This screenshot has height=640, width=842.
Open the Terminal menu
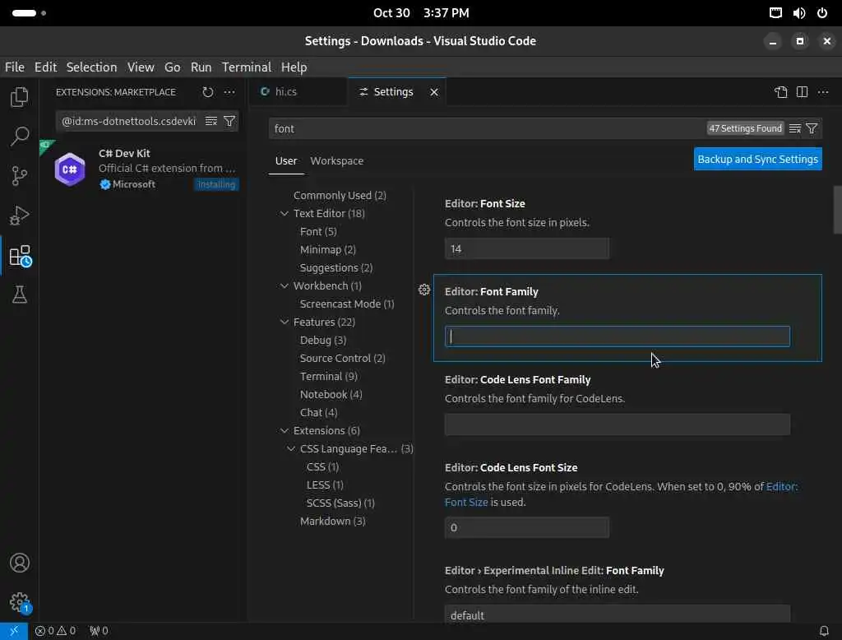246,67
